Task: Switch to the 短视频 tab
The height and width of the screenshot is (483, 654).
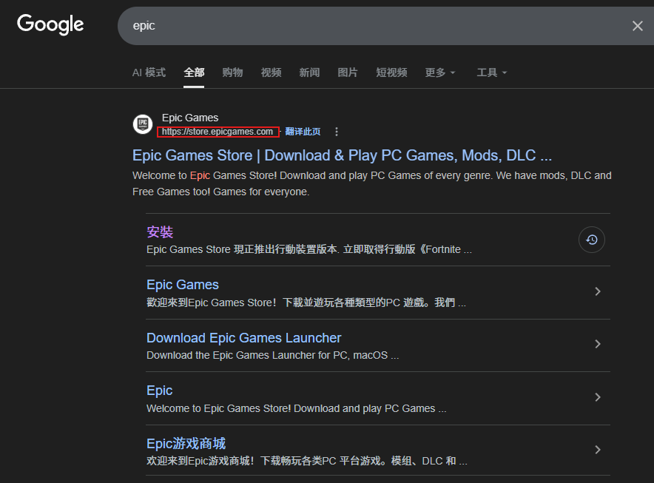Action: tap(391, 72)
